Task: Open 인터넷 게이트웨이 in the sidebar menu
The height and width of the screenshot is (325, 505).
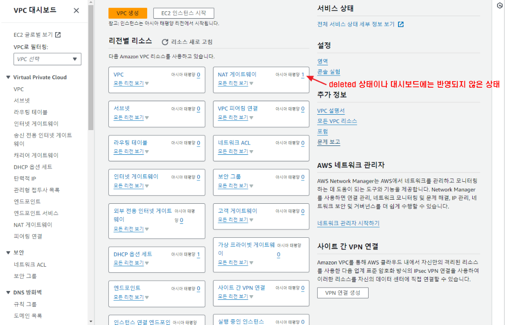Action: (x=36, y=124)
